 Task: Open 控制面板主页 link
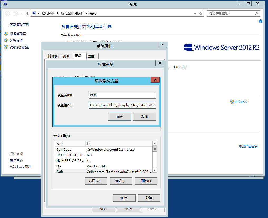point(19,25)
